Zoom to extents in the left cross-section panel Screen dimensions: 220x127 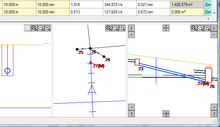pos(34,28)
